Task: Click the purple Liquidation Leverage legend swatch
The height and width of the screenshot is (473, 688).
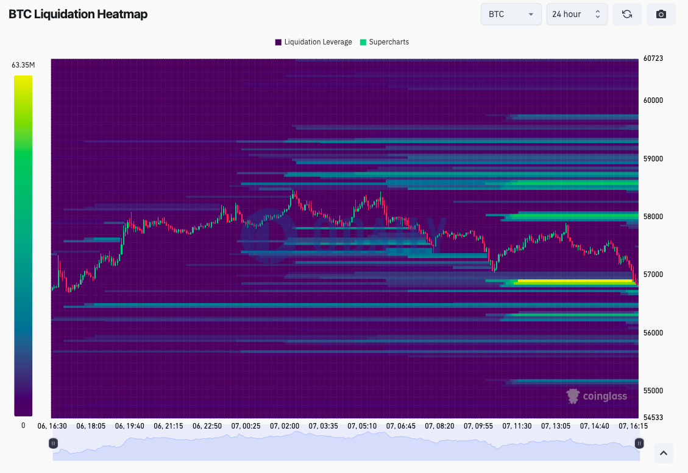Action: point(278,42)
